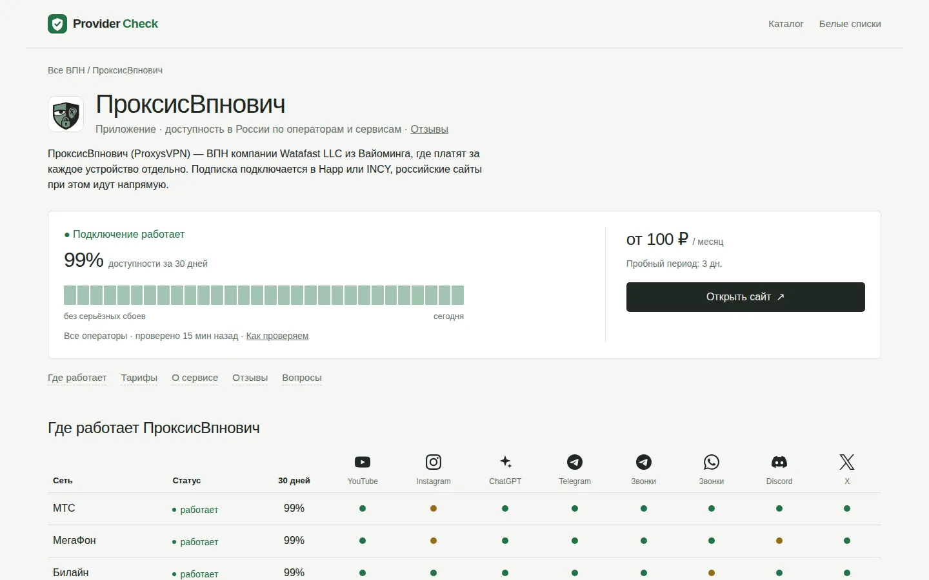929x580 pixels.
Task: Click the Telegram messenger column icon
Action: pyautogui.click(x=575, y=462)
